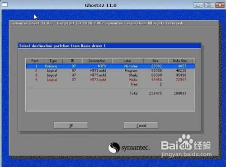The width and height of the screenshot is (226, 167).
Task: Click the red size value 98468
Action: point(156,79)
